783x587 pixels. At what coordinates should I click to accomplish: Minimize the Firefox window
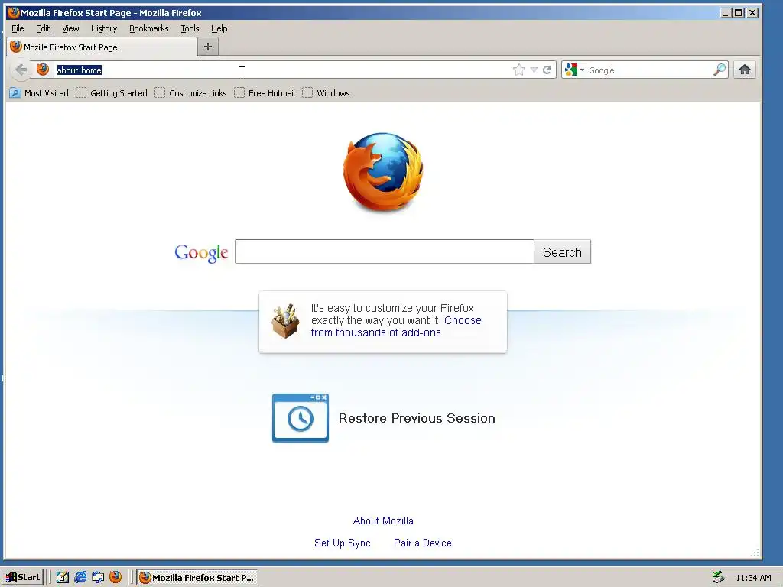(726, 12)
